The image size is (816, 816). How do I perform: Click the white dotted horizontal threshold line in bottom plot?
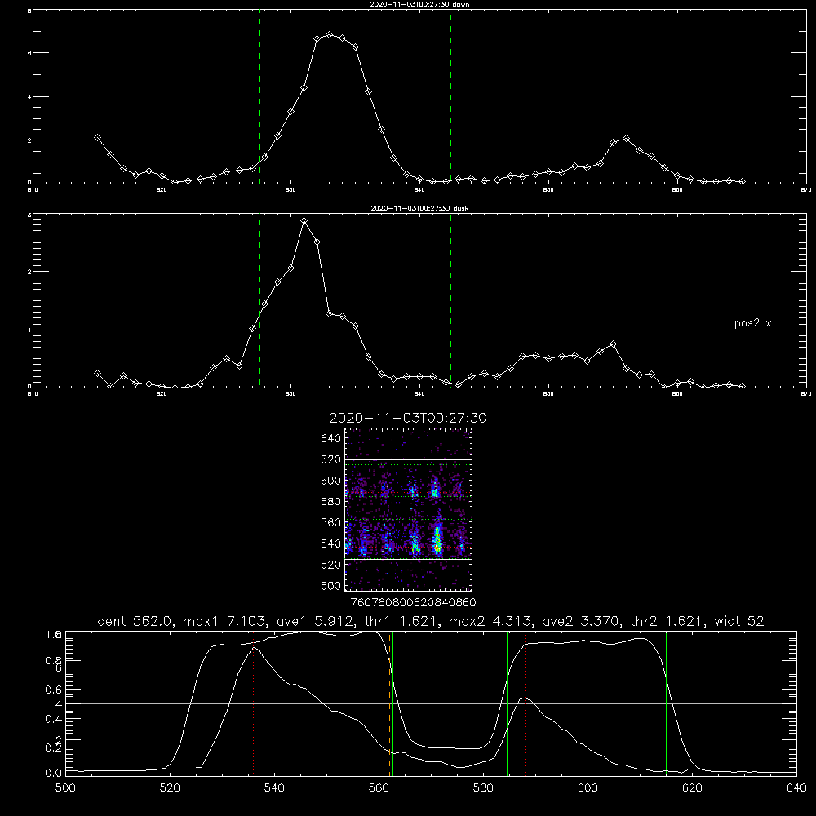coord(431,747)
